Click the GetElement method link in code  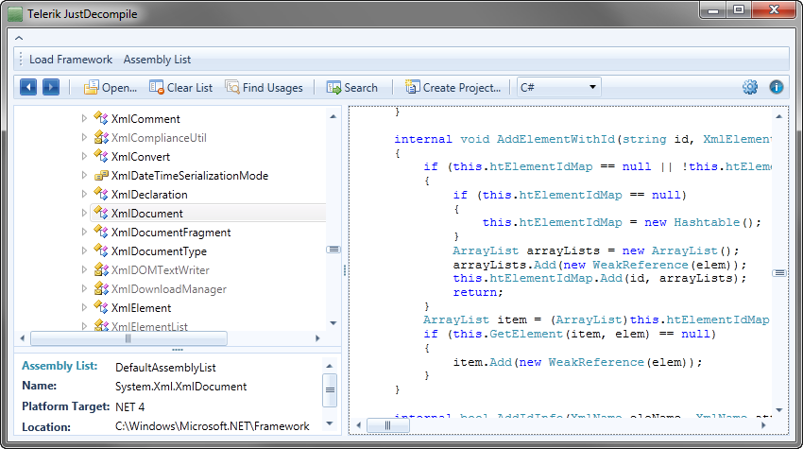[x=526, y=335]
